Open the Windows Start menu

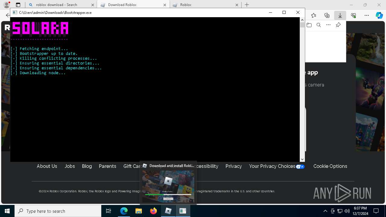[x=7, y=211]
